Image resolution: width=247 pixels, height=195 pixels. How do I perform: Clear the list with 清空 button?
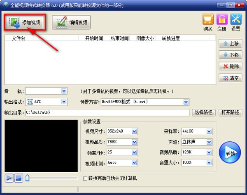point(230,78)
